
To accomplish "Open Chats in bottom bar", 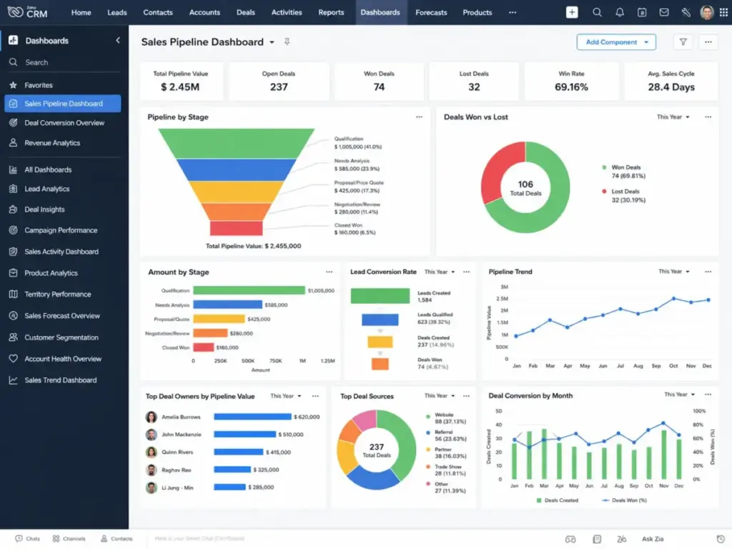I will click(28, 539).
